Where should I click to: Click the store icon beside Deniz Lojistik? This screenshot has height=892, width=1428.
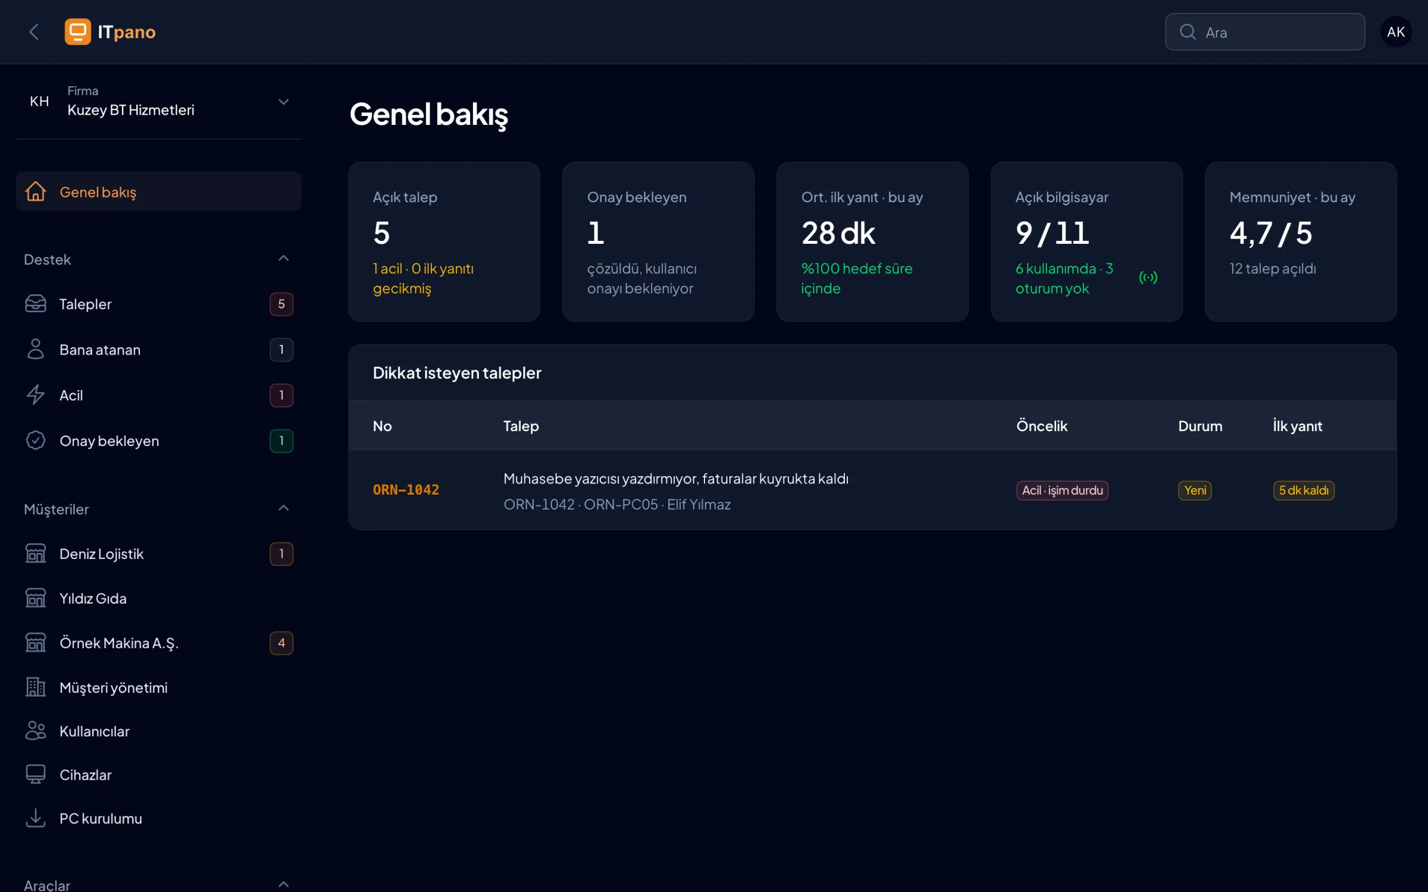point(36,554)
